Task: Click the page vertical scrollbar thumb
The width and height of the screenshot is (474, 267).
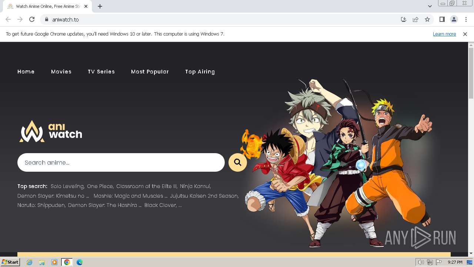Action: [x=471, y=73]
